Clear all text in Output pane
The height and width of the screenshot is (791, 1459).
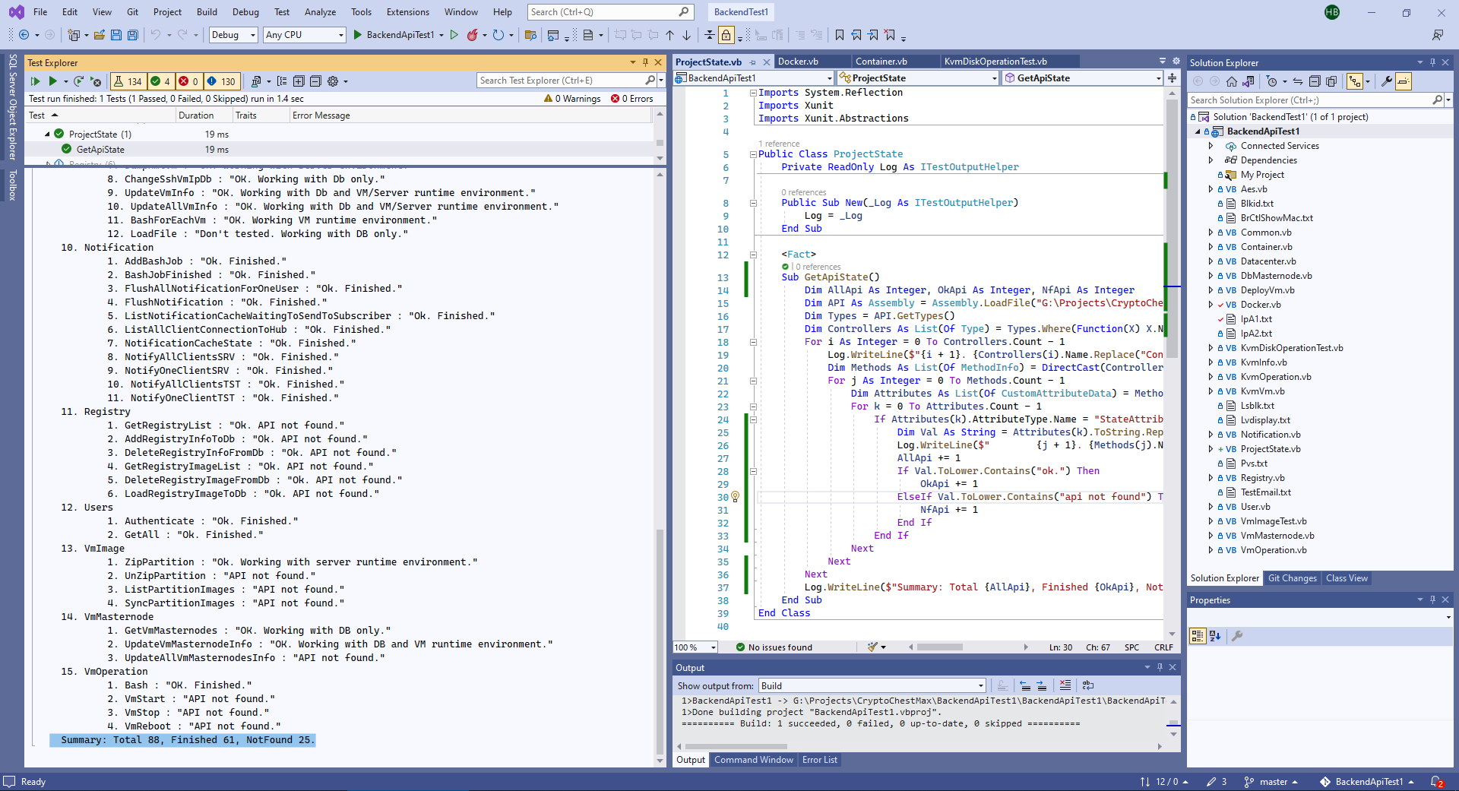point(1065,685)
